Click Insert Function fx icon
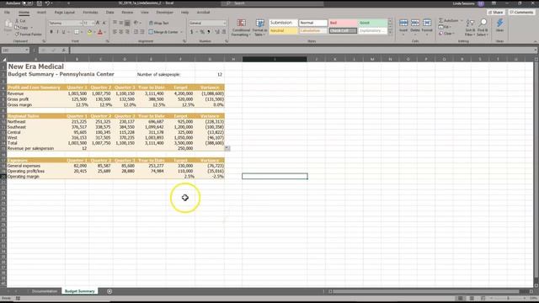Screen dimensions: 539x303 click(x=64, y=50)
